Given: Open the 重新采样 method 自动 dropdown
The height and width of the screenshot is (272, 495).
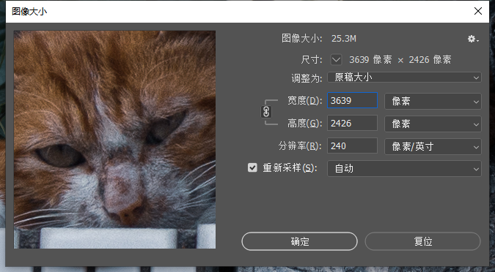Looking at the screenshot, I should pyautogui.click(x=404, y=168).
